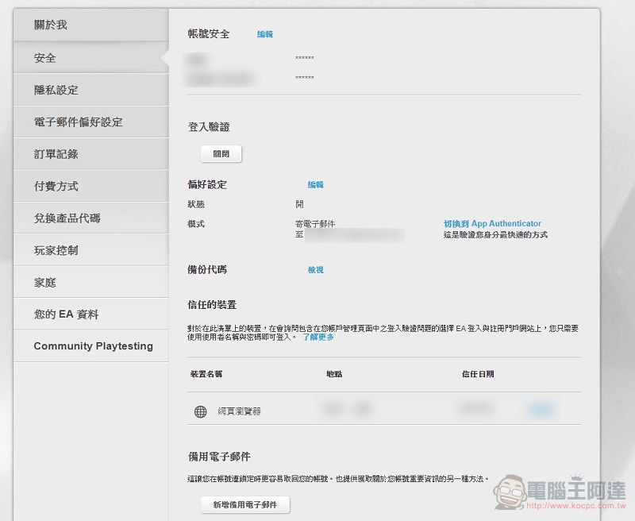Click the 了解更多 link
The width and height of the screenshot is (635, 521).
click(318, 337)
